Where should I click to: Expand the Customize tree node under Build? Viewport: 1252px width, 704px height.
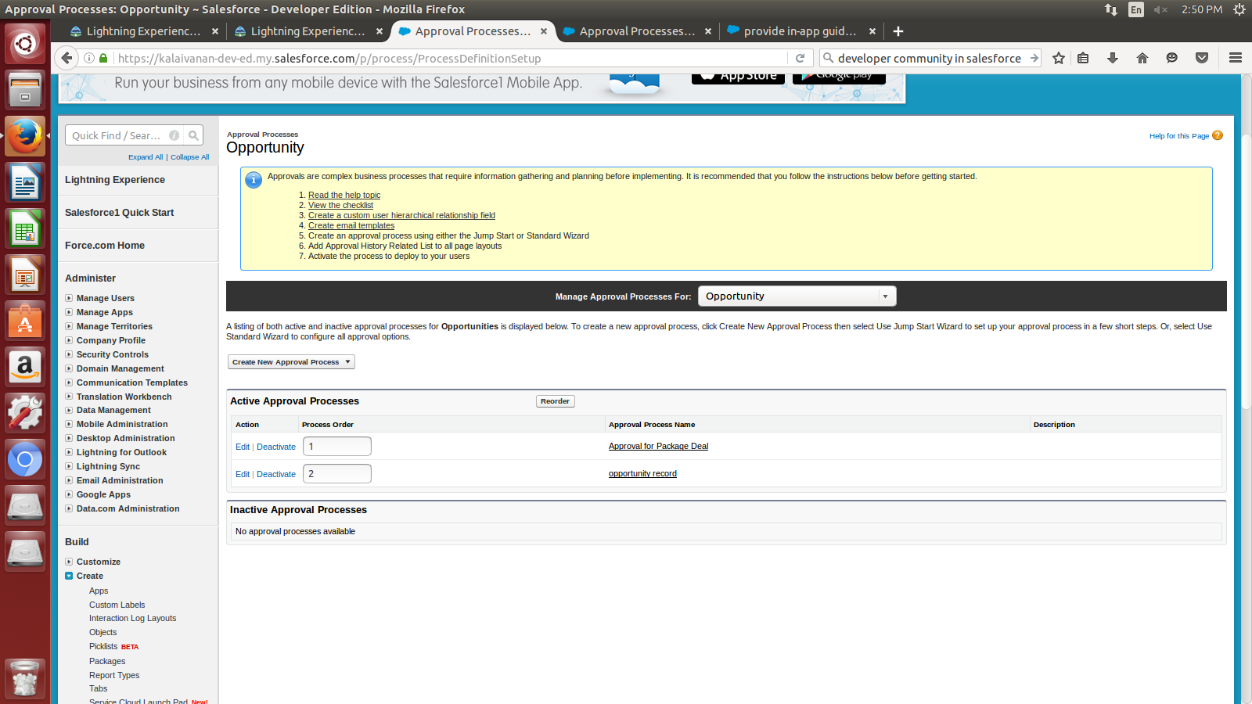point(69,562)
